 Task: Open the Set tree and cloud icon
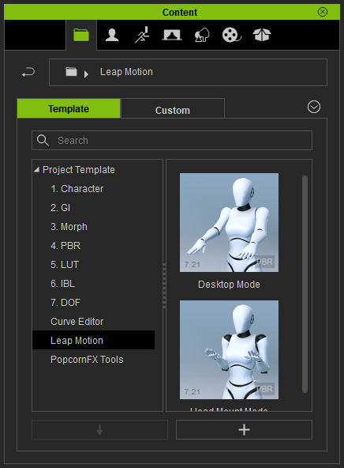click(202, 35)
